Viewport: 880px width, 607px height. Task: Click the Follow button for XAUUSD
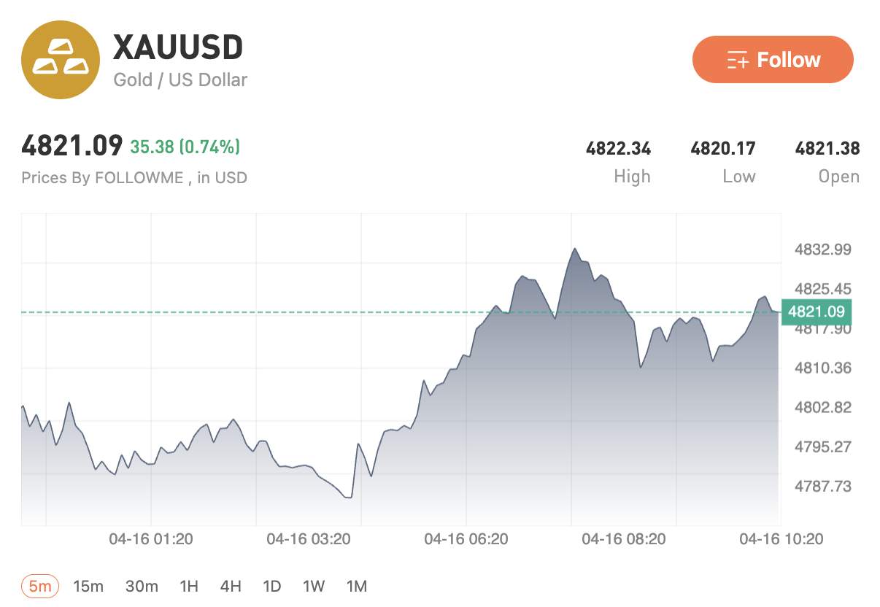(773, 60)
